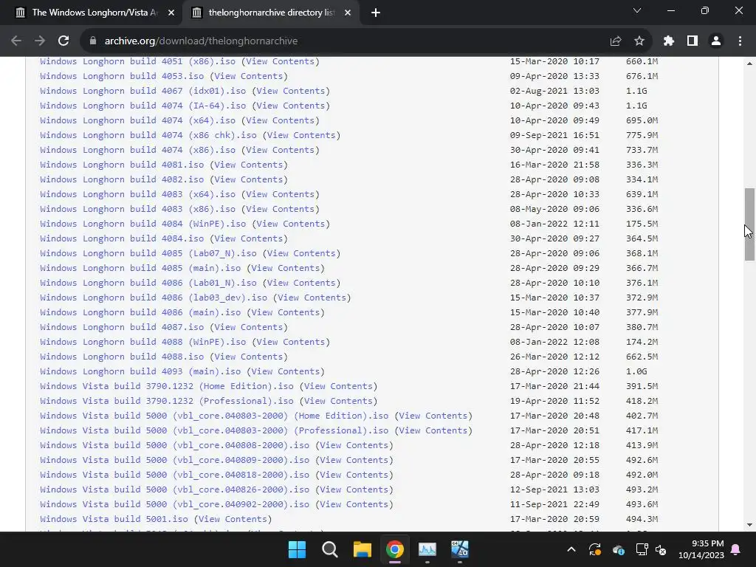Open File Explorer from the taskbar
Image resolution: width=756 pixels, height=567 pixels.
[x=362, y=549]
